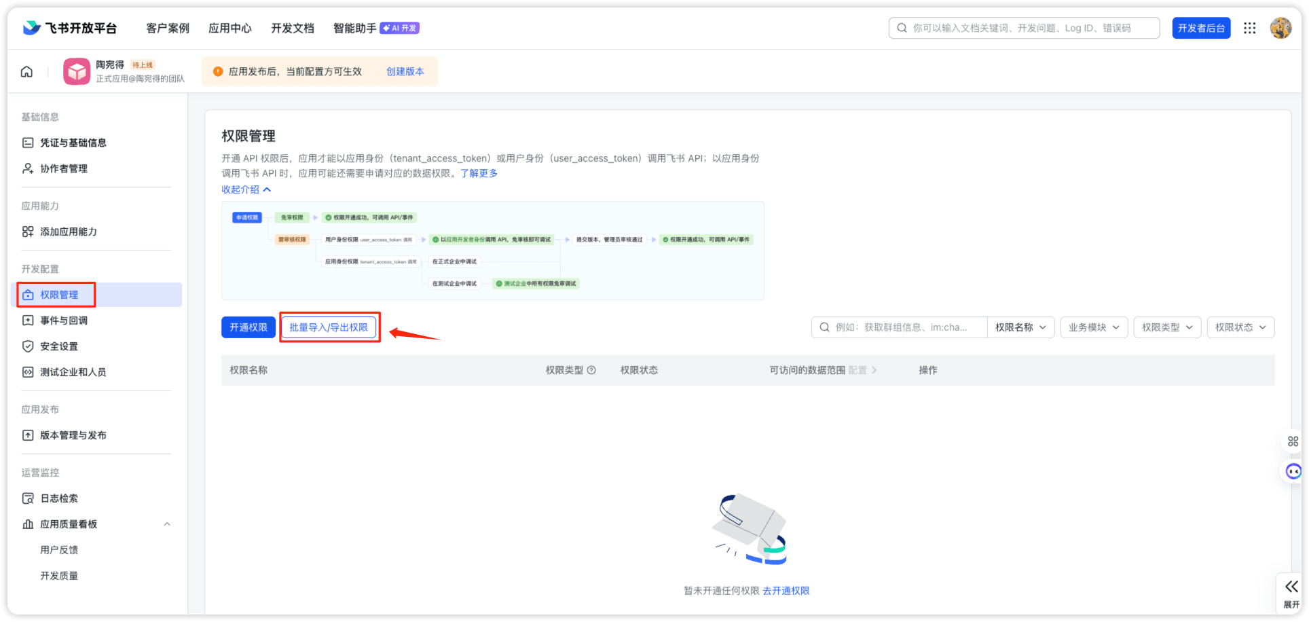Click the 协作者管理 person icon
Viewport: 1309px width, 622px height.
[28, 168]
